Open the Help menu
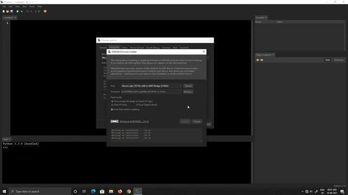Screen dimensions: 348x195 (x=40, y=6)
